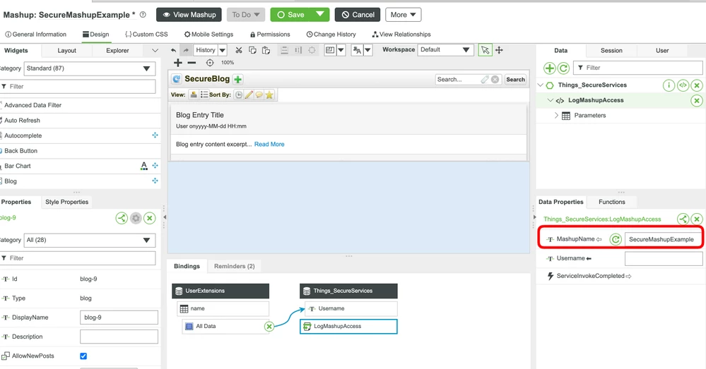The image size is (706, 369).
Task: Activate the selection pointer tool
Action: [485, 50]
